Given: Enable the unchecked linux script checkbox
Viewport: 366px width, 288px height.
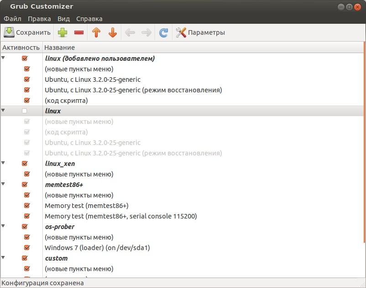Looking at the screenshot, I should (24, 111).
